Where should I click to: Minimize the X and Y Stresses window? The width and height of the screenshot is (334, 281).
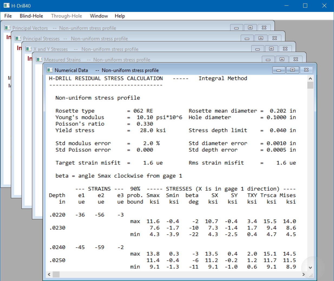coord(257,49)
